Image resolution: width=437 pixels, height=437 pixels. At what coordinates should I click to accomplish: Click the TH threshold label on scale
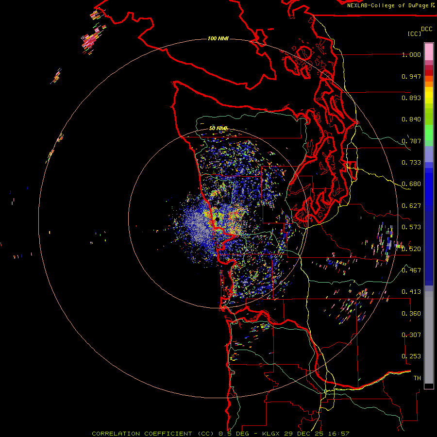click(417, 378)
